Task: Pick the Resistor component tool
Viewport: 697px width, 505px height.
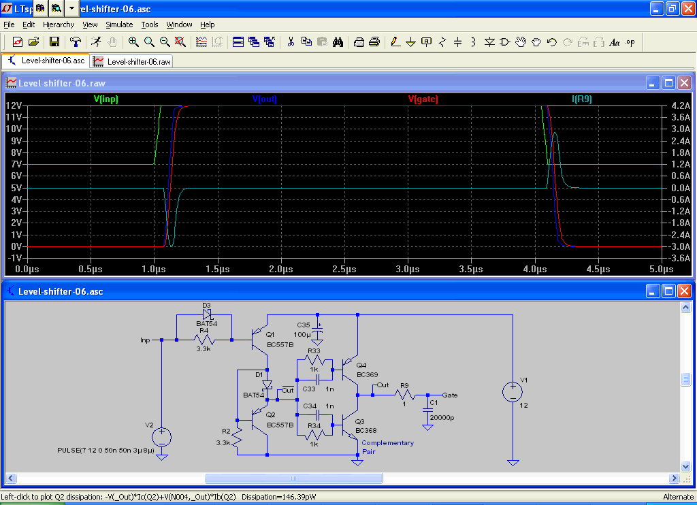Action: pyautogui.click(x=442, y=42)
